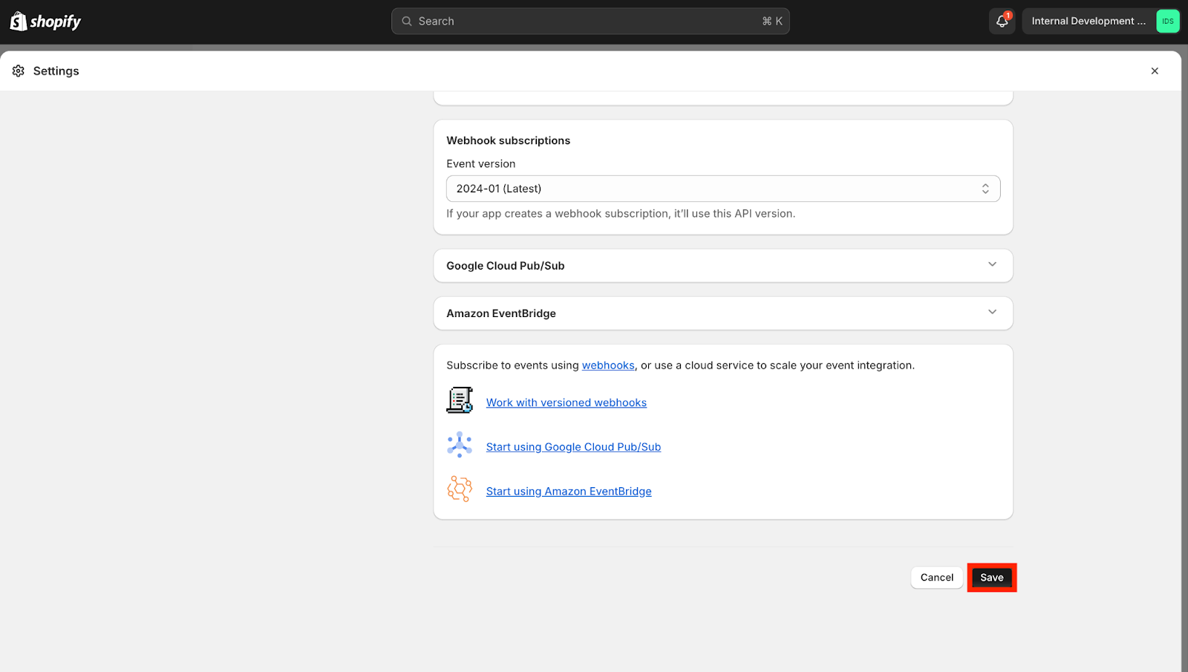The width and height of the screenshot is (1188, 672).
Task: Open the Event version dropdown
Action: (723, 189)
